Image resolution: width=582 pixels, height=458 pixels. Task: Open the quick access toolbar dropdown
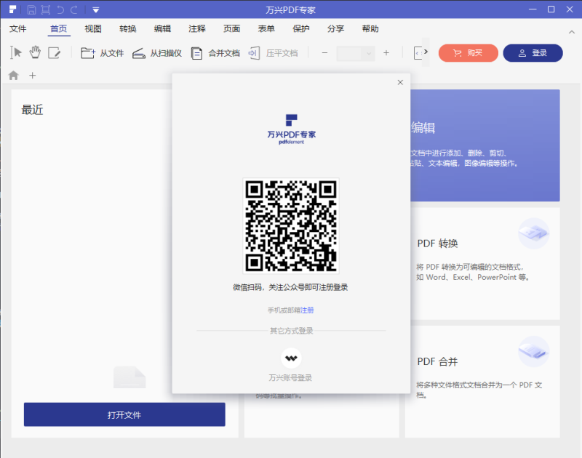click(x=95, y=9)
